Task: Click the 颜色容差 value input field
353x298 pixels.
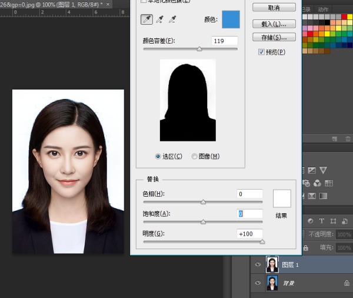Action: [x=225, y=41]
